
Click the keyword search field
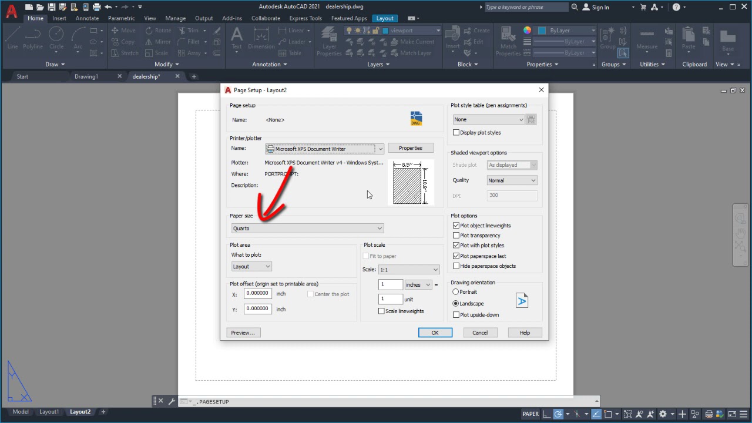coord(526,7)
